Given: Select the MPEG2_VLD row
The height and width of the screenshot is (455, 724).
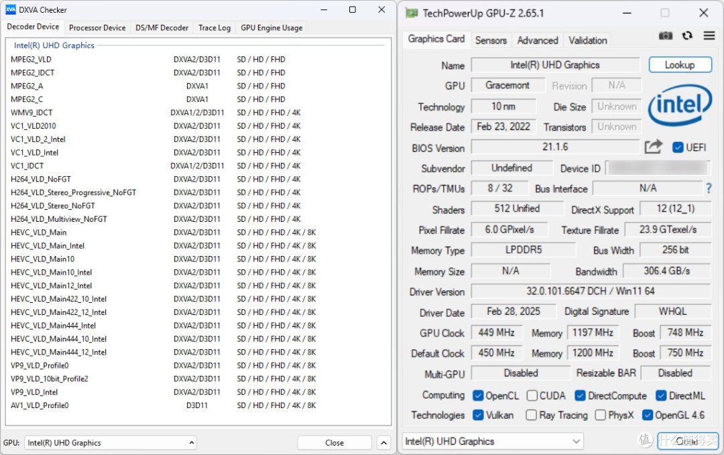Looking at the screenshot, I should 197,60.
